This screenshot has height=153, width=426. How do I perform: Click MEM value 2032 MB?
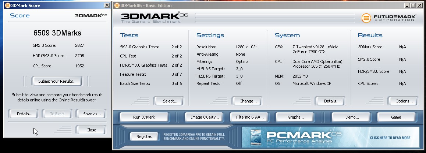click(x=300, y=76)
